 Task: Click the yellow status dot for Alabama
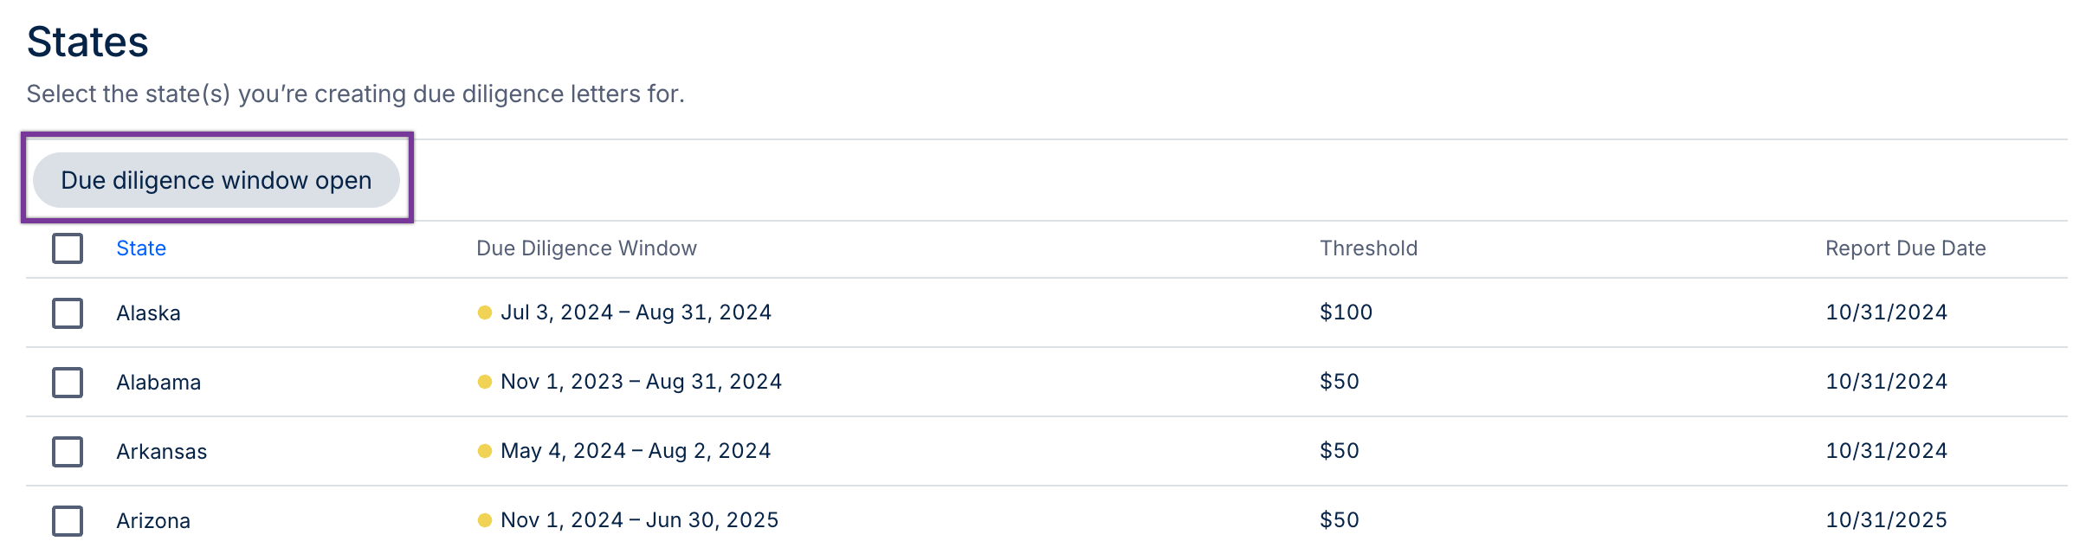[485, 382]
